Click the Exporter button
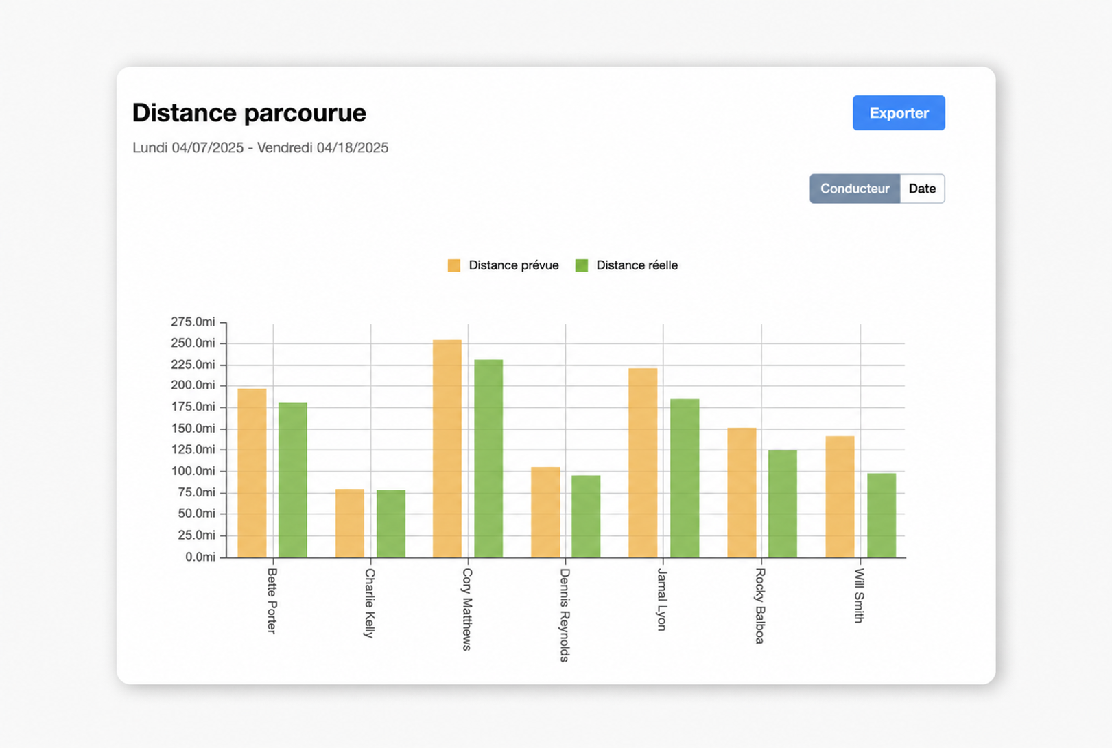This screenshot has width=1112, height=748. pyautogui.click(x=899, y=113)
